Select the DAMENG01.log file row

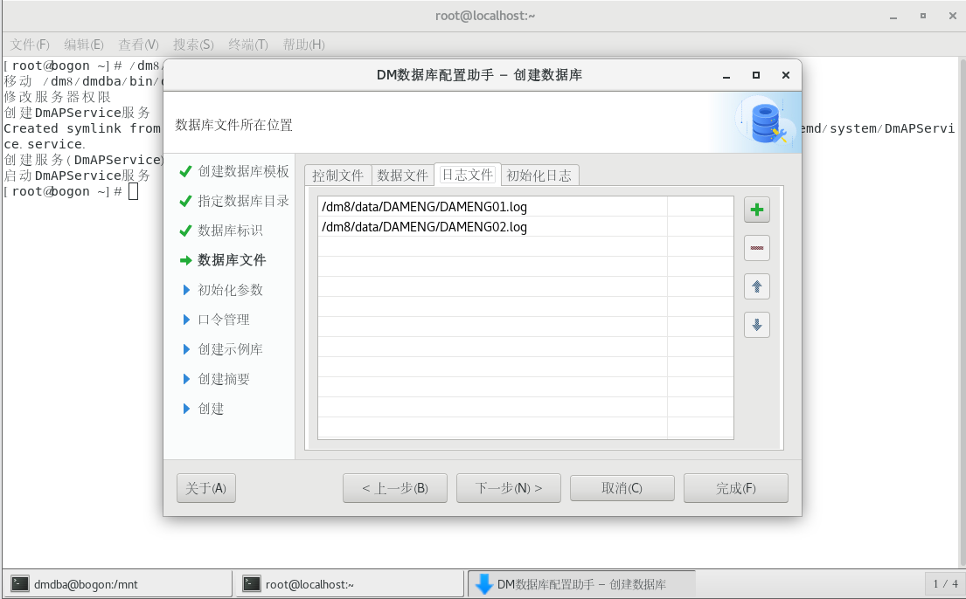click(525, 207)
